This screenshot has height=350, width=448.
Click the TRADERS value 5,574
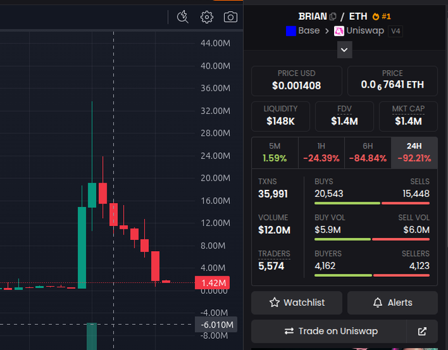click(x=271, y=266)
